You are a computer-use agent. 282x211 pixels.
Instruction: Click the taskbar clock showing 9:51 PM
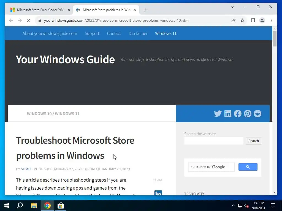click(x=258, y=206)
